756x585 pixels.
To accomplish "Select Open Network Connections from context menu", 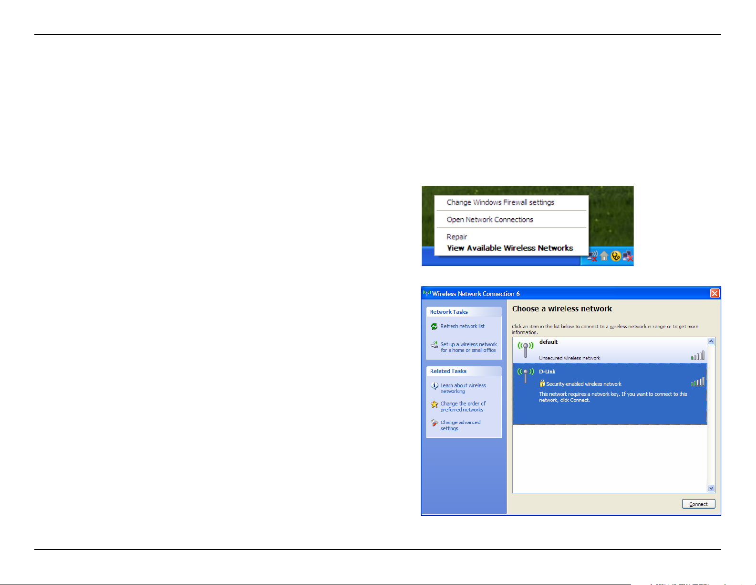I will (x=490, y=220).
